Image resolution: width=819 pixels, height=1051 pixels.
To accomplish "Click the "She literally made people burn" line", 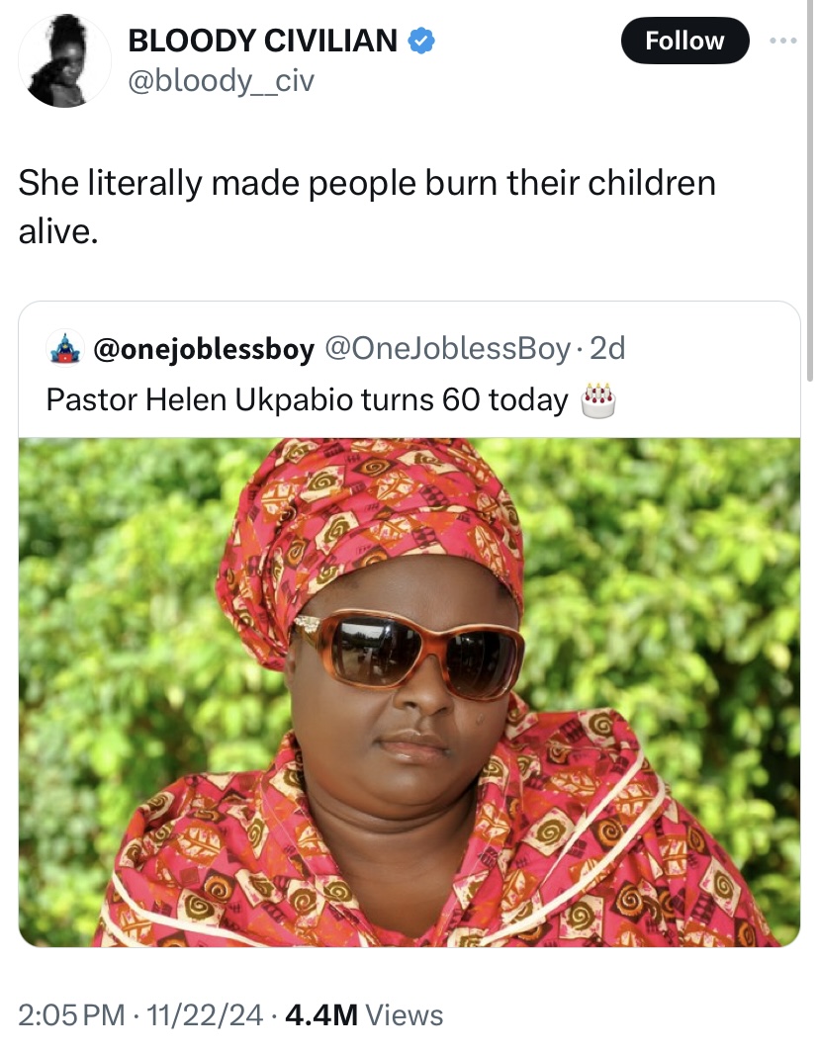I will tap(367, 183).
